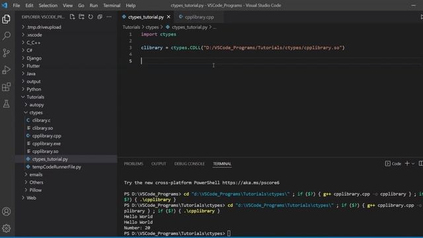The height and width of the screenshot is (238, 423).
Task: Click the Run file button in editor title
Action: tap(421, 17)
